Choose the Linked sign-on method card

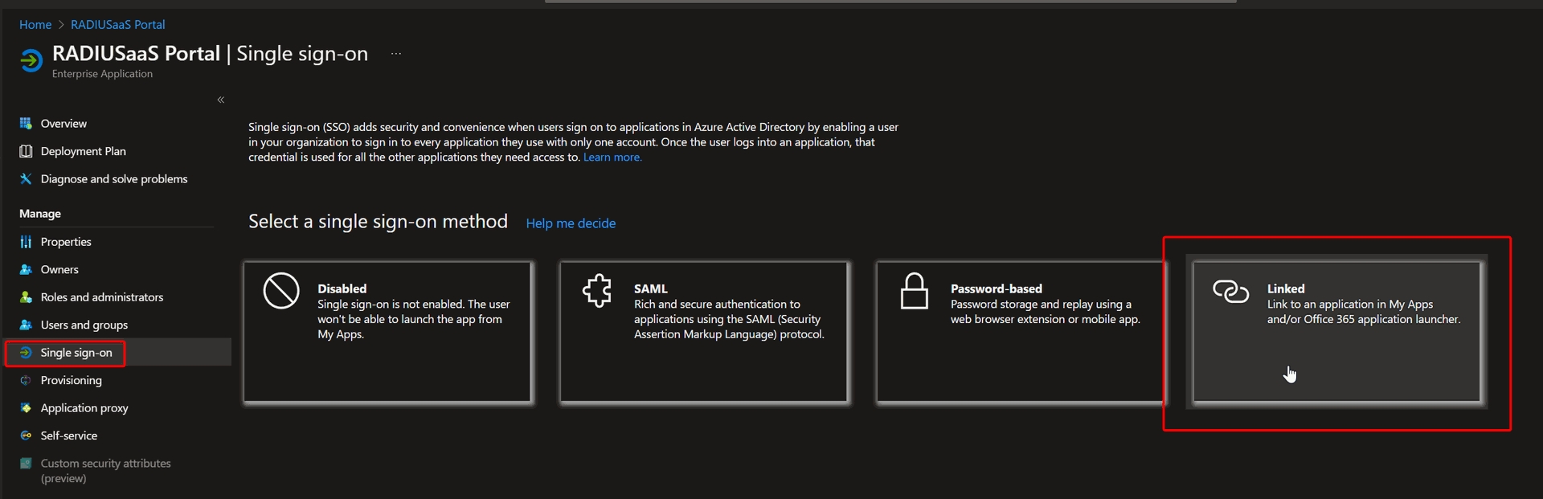(x=1336, y=331)
